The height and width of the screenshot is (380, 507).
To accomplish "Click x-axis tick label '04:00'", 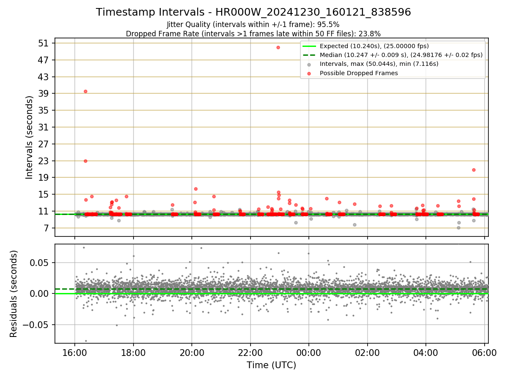I will (x=425, y=353).
